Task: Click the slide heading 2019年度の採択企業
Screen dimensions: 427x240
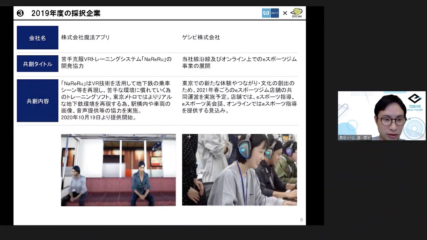Action: (x=66, y=13)
